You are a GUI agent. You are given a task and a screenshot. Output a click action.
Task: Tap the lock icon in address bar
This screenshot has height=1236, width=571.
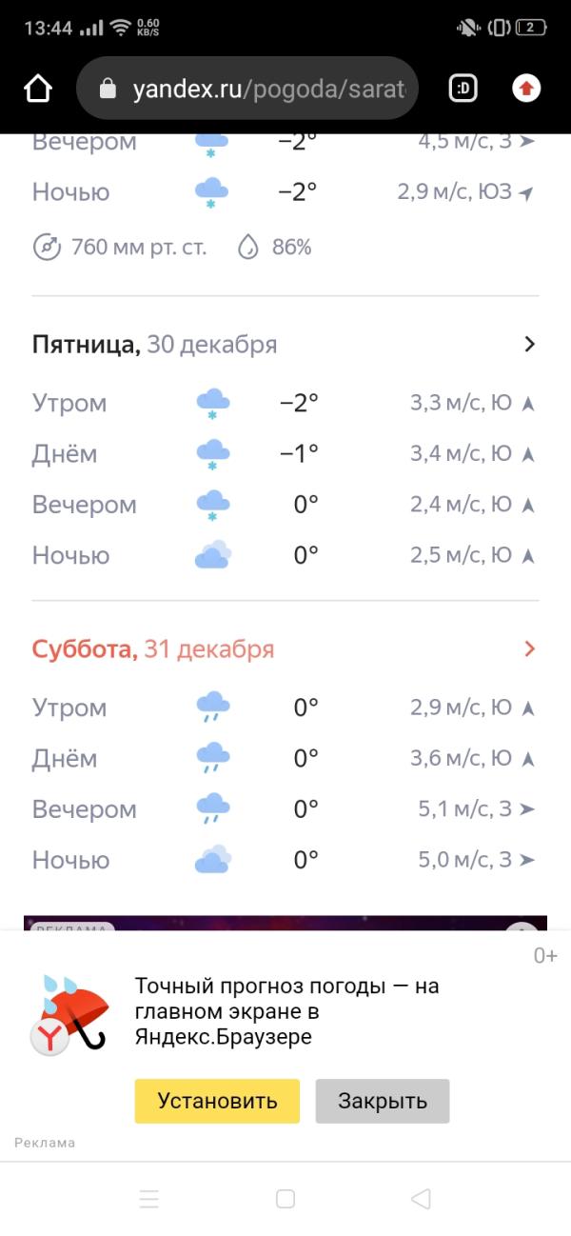point(108,90)
